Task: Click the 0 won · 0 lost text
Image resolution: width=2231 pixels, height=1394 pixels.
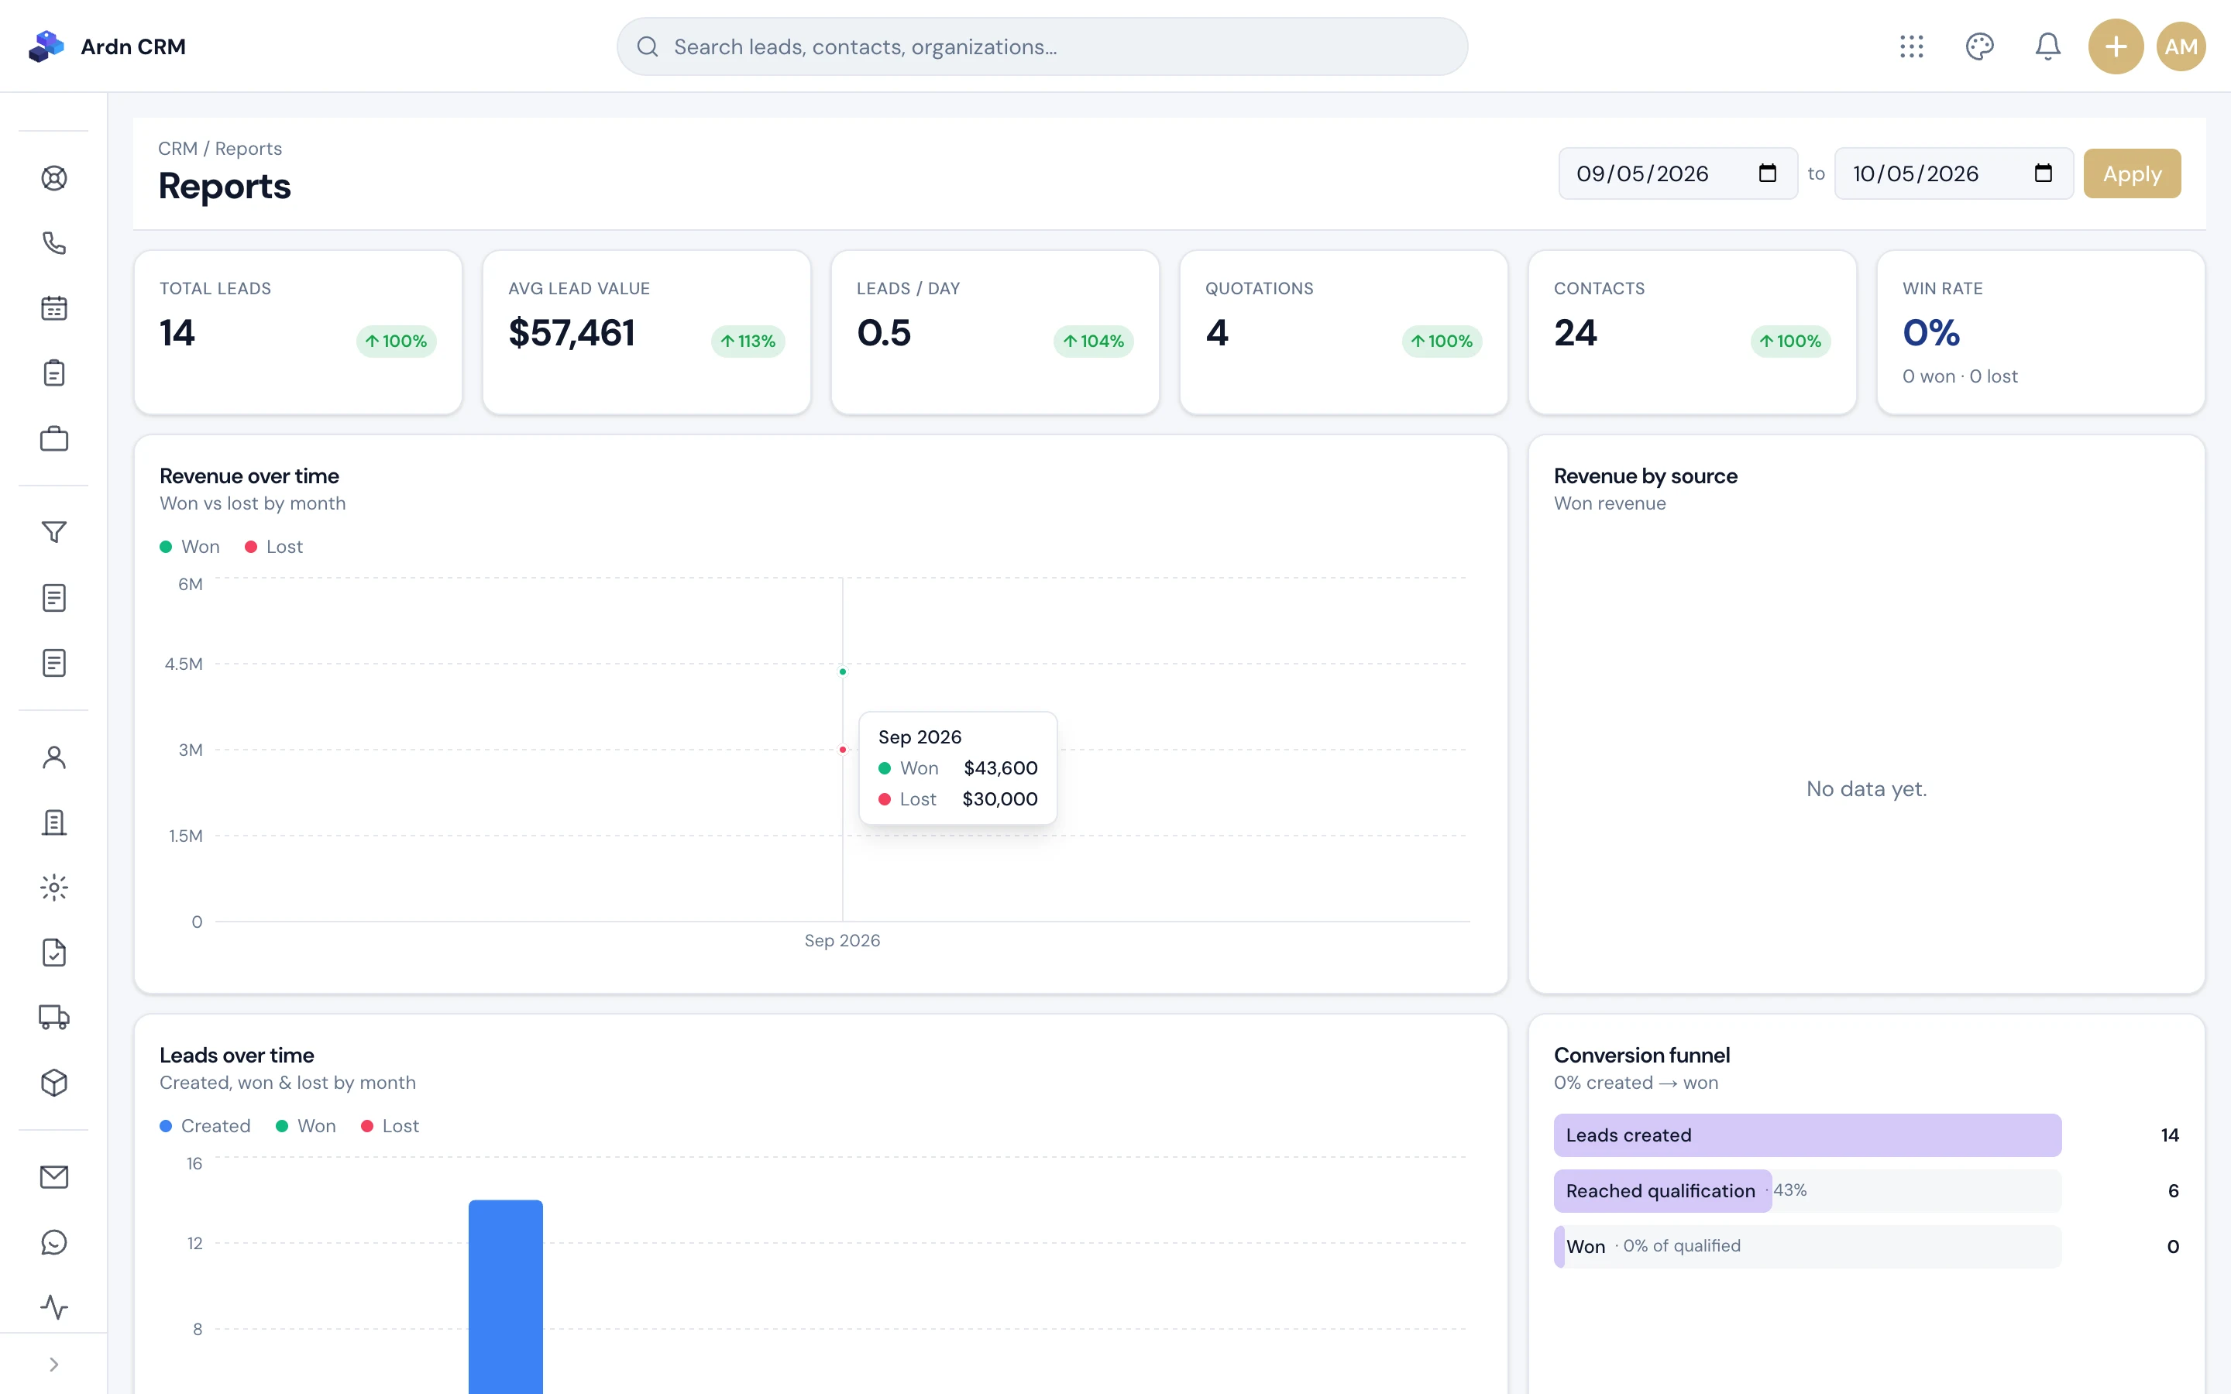Action: point(1960,376)
